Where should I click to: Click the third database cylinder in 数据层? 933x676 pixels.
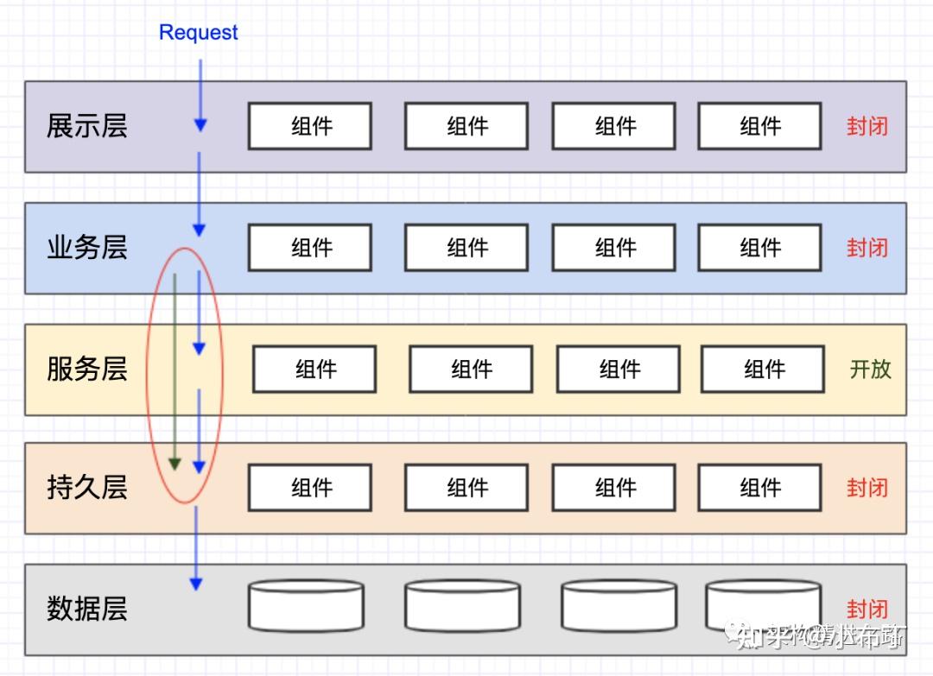point(619,606)
